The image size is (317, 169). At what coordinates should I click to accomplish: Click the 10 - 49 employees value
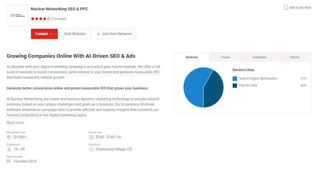[19, 149]
